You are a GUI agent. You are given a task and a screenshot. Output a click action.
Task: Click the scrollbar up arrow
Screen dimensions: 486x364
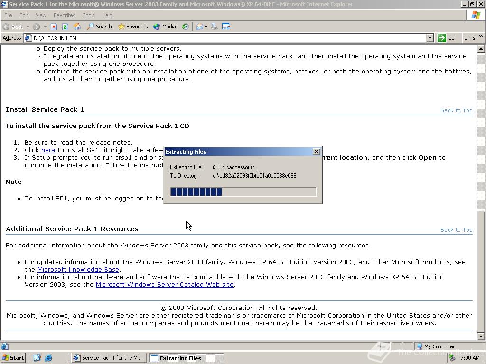481,49
